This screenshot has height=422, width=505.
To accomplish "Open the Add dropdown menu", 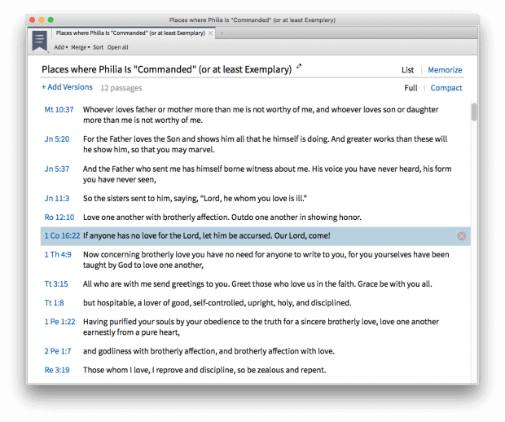I will pyautogui.click(x=61, y=48).
